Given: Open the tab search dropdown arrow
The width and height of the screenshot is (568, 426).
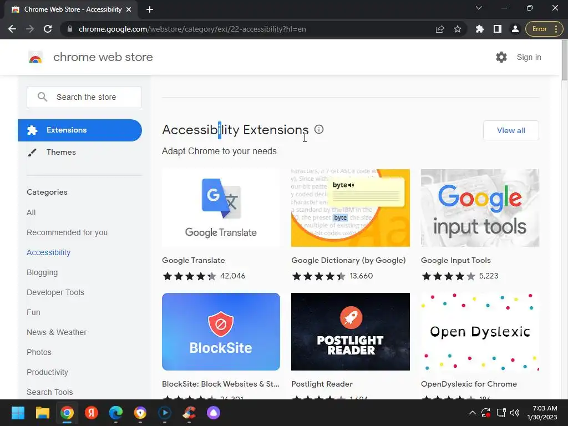Looking at the screenshot, I should coord(479,8).
